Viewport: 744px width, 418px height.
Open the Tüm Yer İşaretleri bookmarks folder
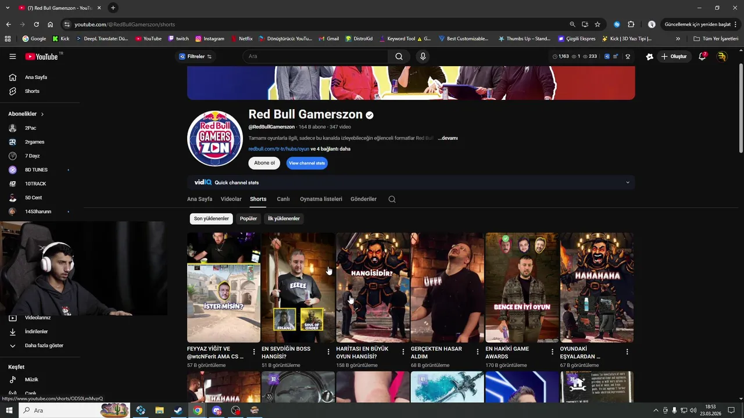click(716, 39)
